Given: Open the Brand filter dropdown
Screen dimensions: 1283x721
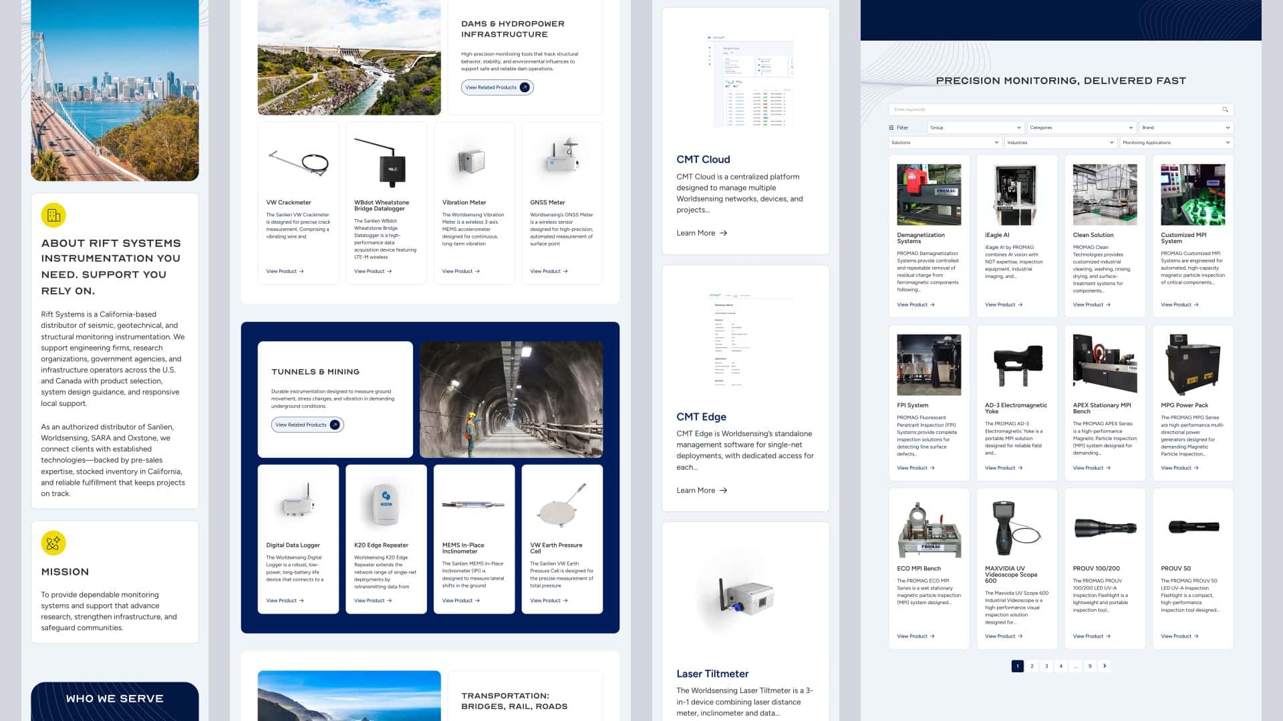Looking at the screenshot, I should tap(1185, 128).
